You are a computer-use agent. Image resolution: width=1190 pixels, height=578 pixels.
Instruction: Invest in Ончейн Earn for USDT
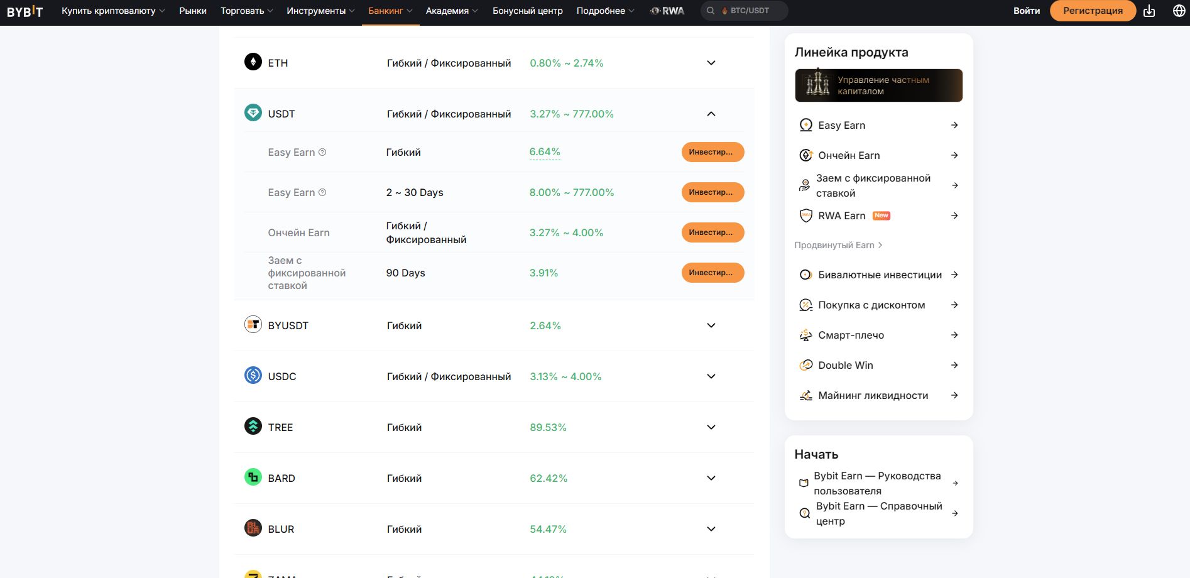click(712, 232)
